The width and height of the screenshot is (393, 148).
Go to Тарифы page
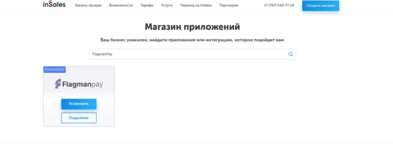pos(147,6)
